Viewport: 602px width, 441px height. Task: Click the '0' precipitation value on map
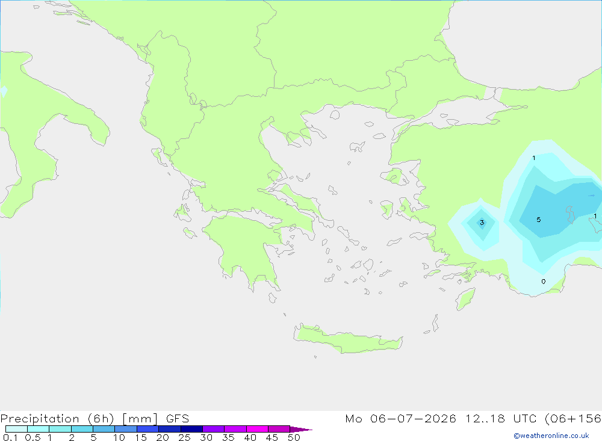[543, 282]
